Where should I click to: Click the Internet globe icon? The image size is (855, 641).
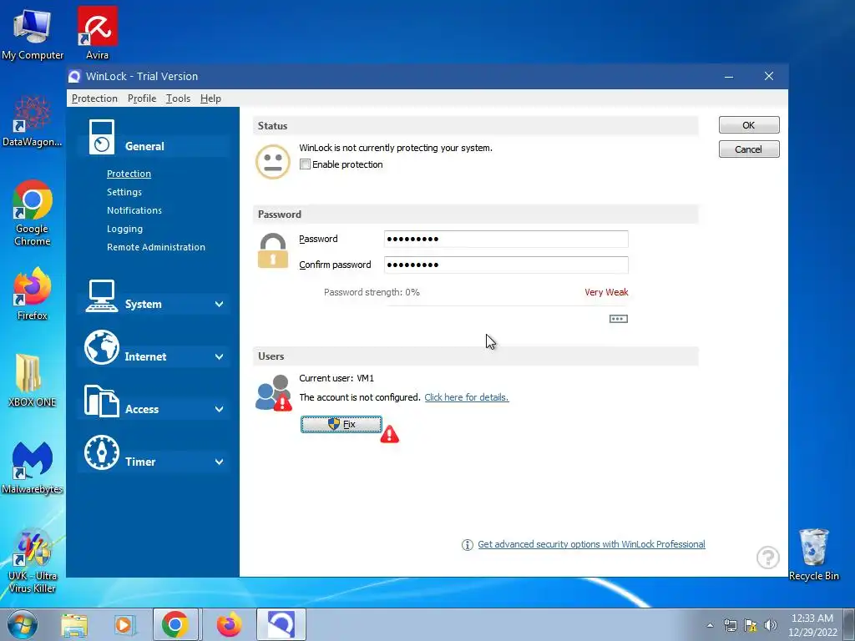click(101, 347)
